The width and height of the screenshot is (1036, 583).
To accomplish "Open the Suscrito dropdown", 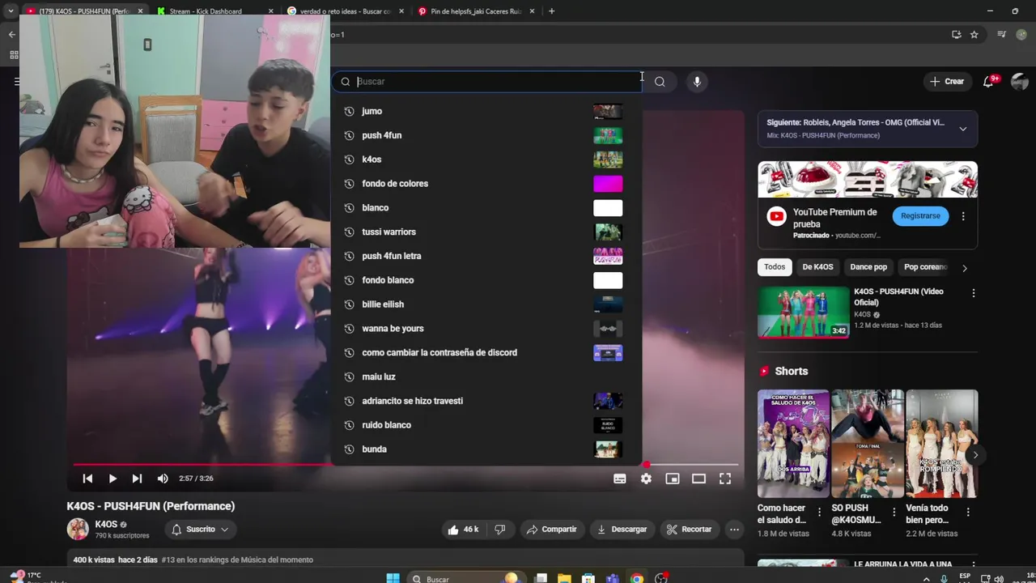I will click(x=201, y=530).
